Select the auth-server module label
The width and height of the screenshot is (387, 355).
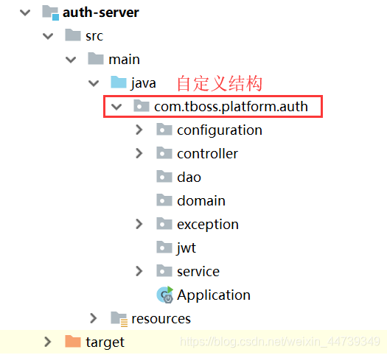pos(101,13)
